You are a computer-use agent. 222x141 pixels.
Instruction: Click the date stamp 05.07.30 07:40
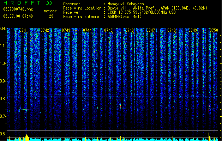[x=18, y=16]
